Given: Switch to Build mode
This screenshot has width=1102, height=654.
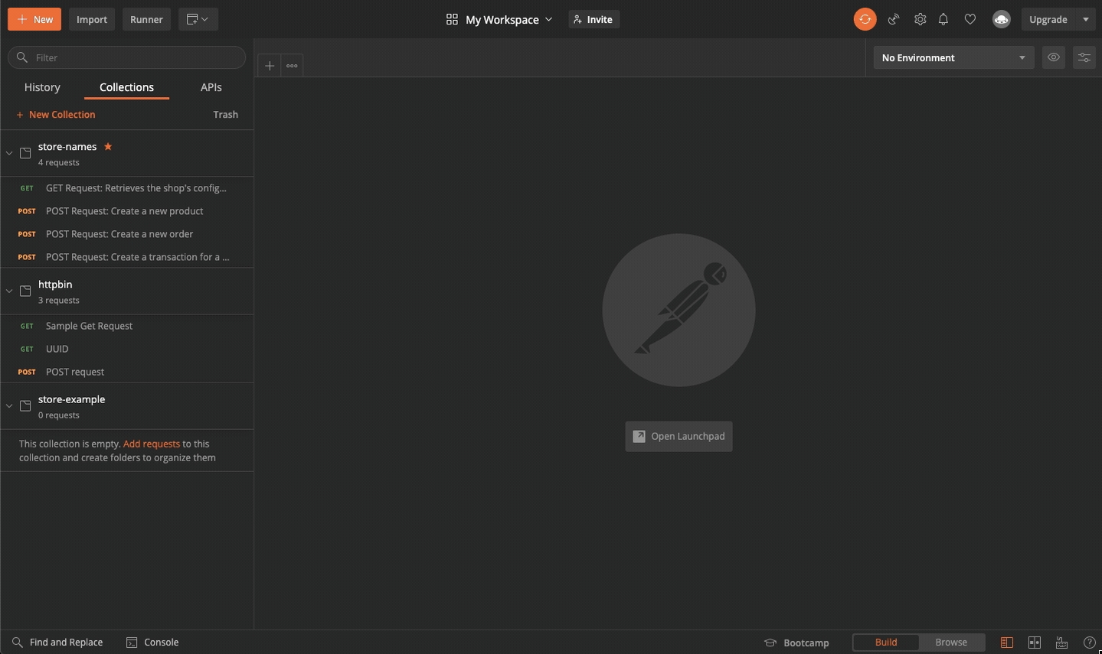Looking at the screenshot, I should point(886,643).
